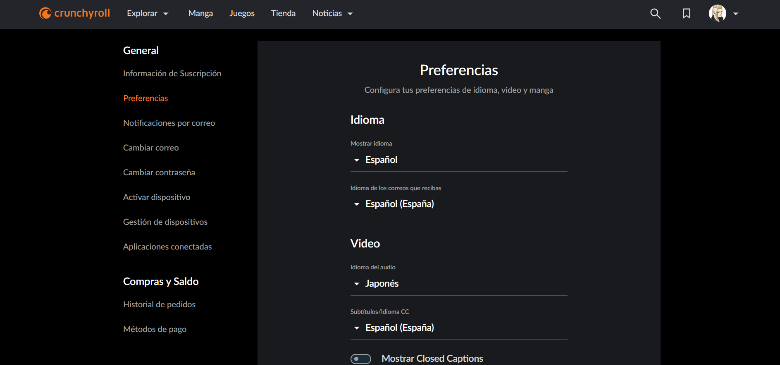Go to Gestión de dispositivos
Image resolution: width=780 pixels, height=365 pixels.
point(165,222)
